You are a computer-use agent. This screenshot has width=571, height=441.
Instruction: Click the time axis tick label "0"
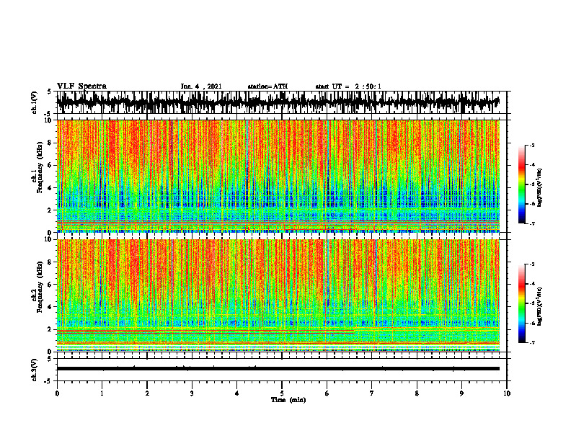tap(57, 393)
